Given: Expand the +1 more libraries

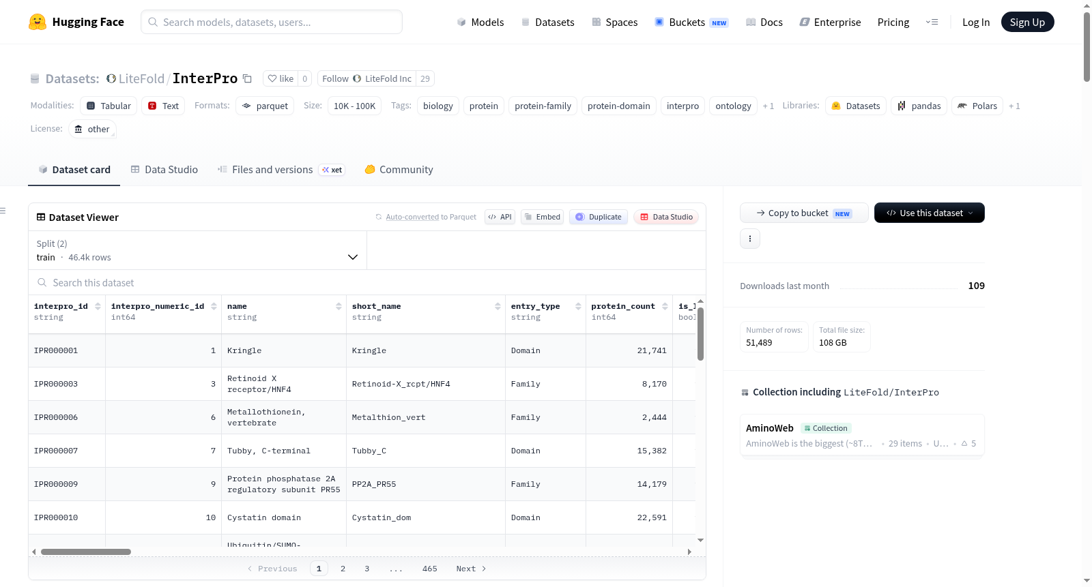Looking at the screenshot, I should [x=1014, y=106].
